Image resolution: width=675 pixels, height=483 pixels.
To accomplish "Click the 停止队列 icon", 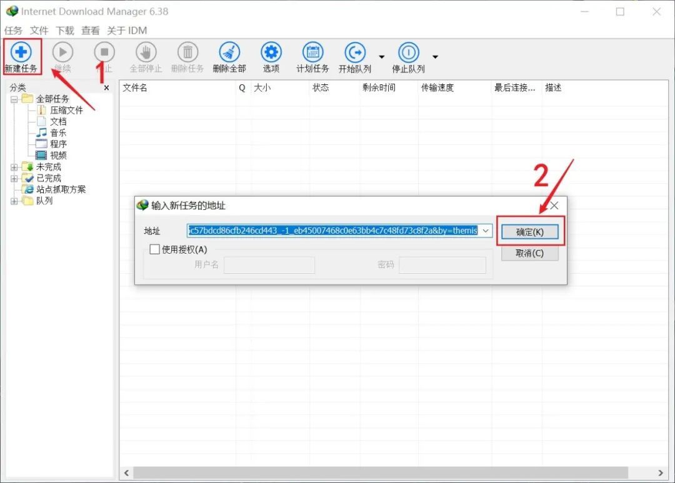I will tap(409, 52).
